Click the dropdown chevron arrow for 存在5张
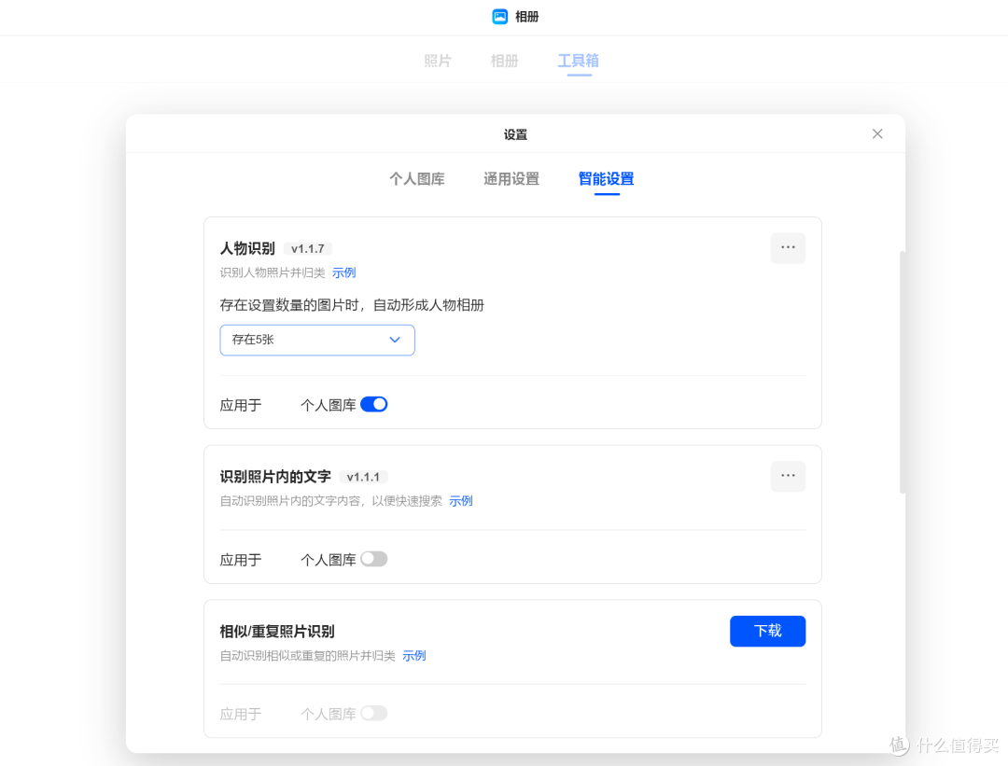This screenshot has width=1008, height=766. pos(395,340)
